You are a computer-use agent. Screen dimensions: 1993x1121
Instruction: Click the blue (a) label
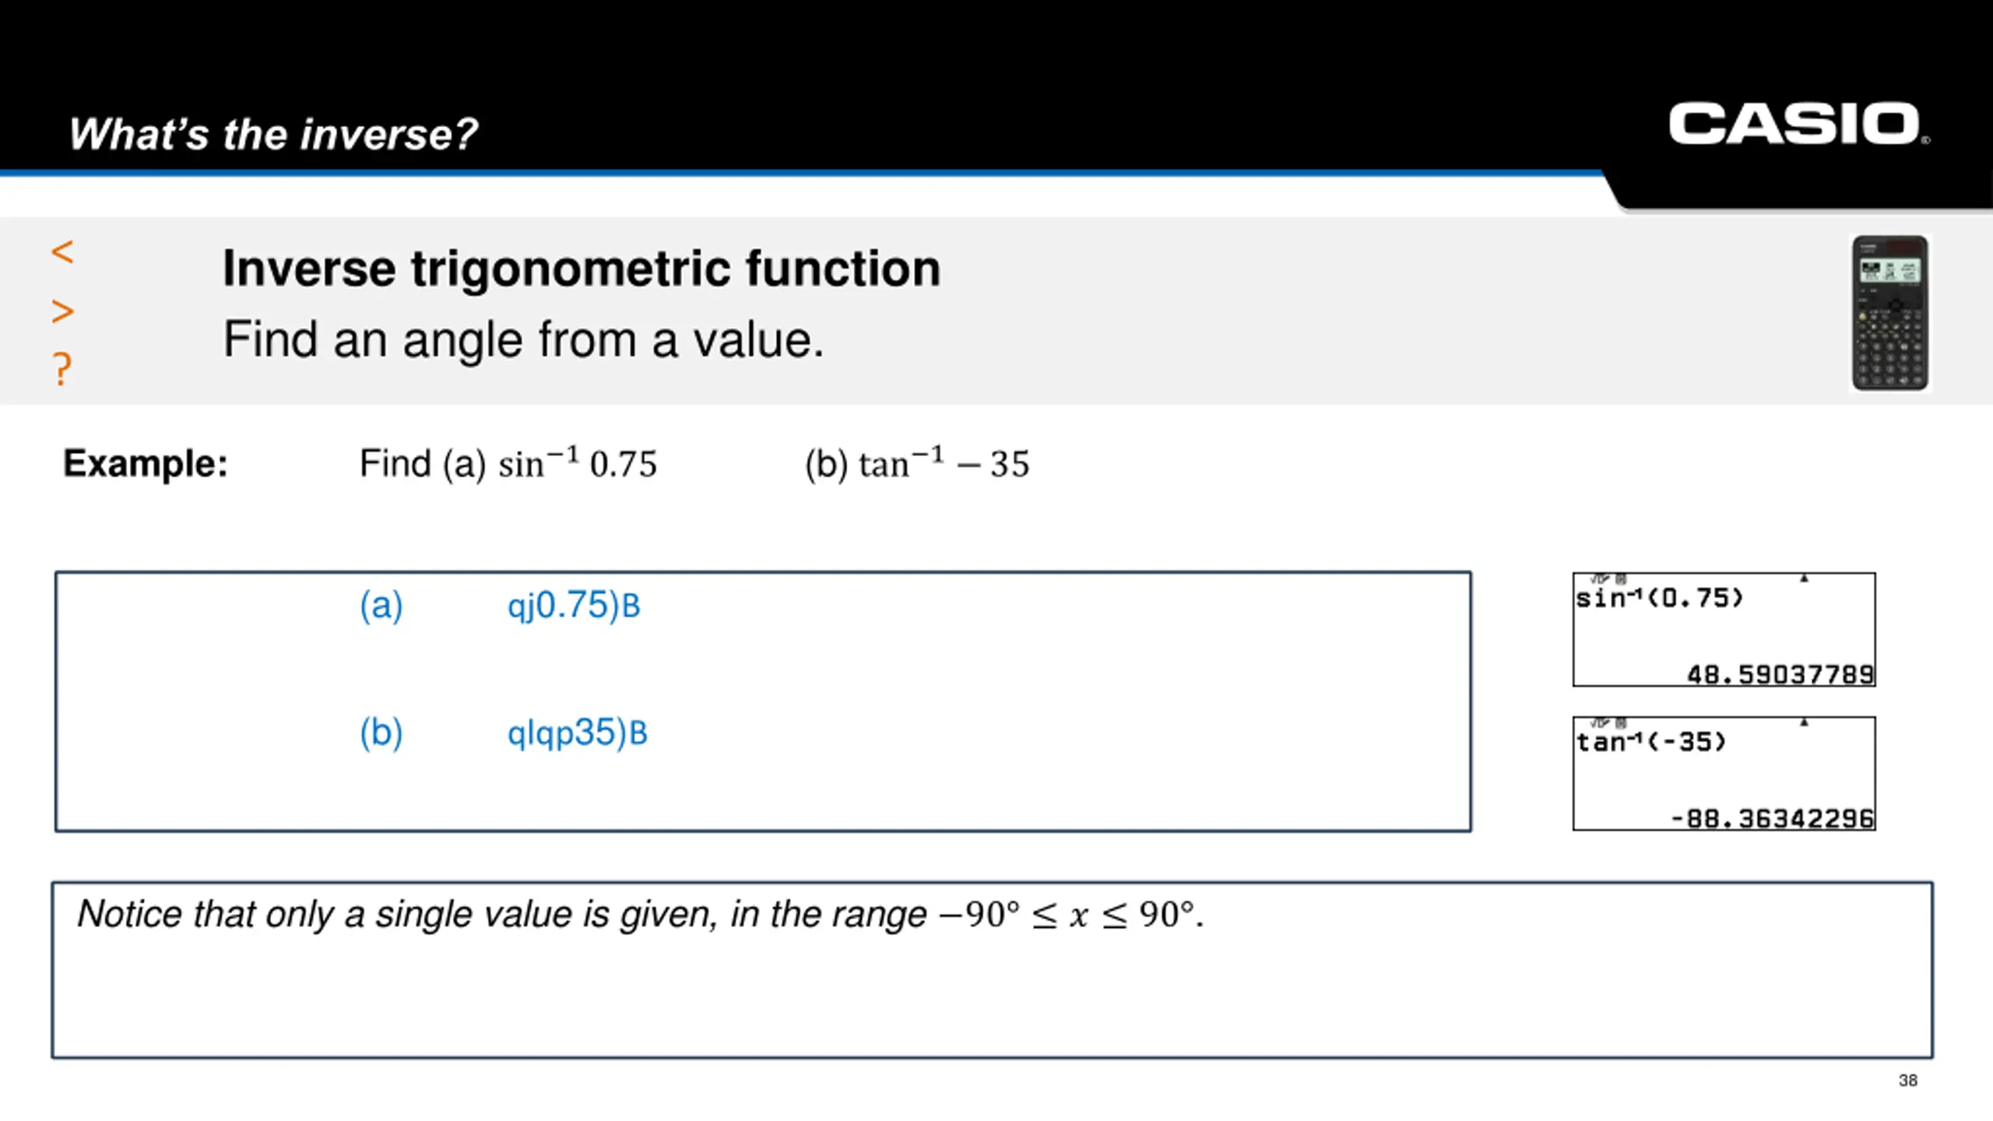[381, 606]
